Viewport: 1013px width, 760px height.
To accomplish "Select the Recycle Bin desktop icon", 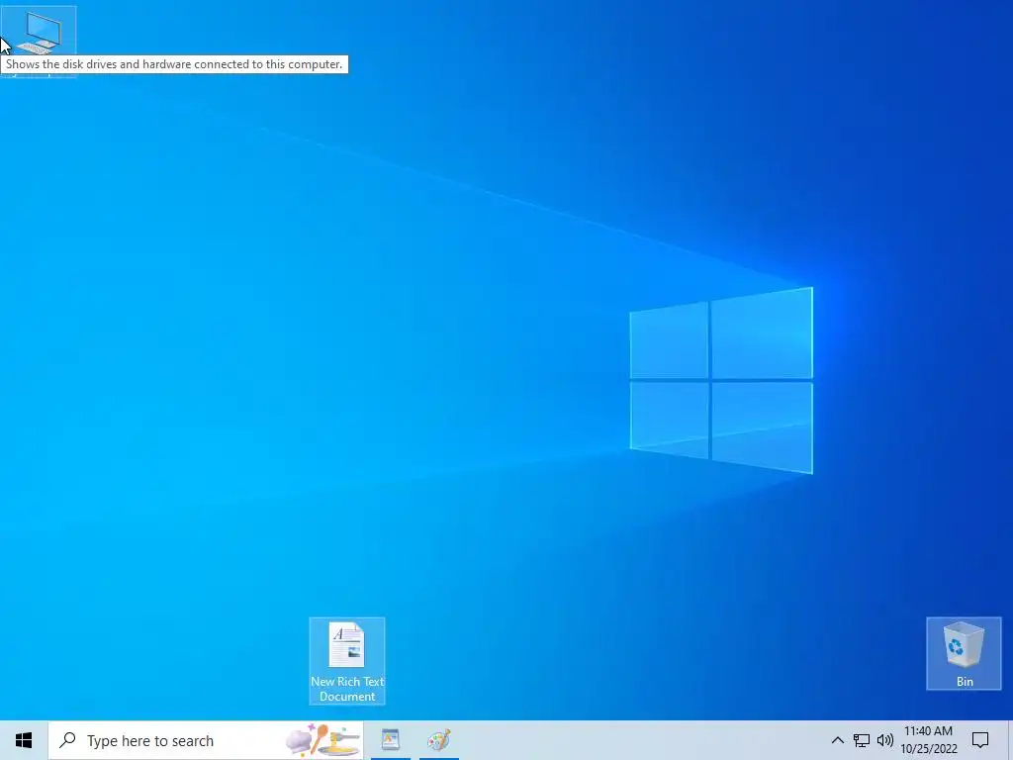I will coord(964,653).
